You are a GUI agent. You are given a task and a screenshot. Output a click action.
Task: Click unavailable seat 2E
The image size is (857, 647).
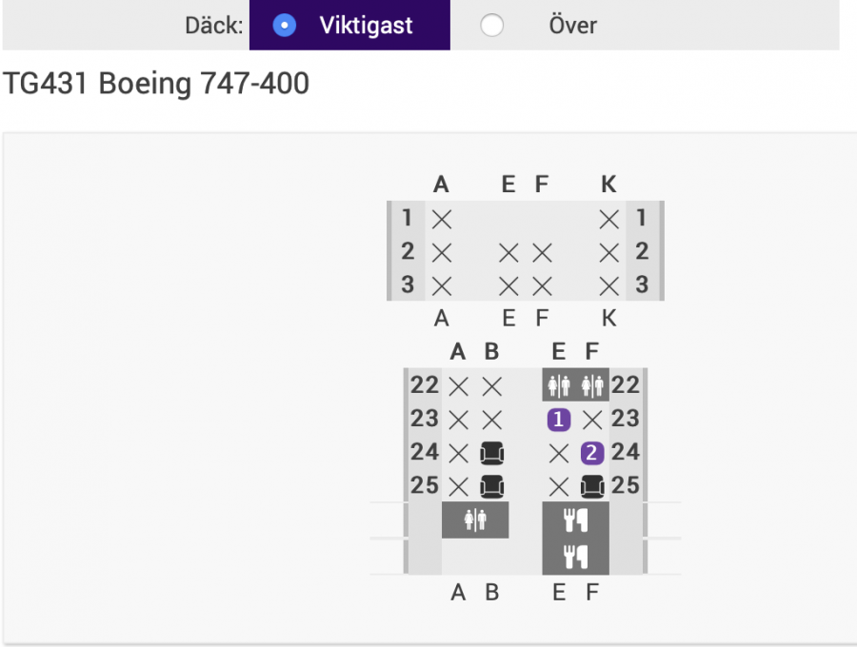pyautogui.click(x=508, y=252)
